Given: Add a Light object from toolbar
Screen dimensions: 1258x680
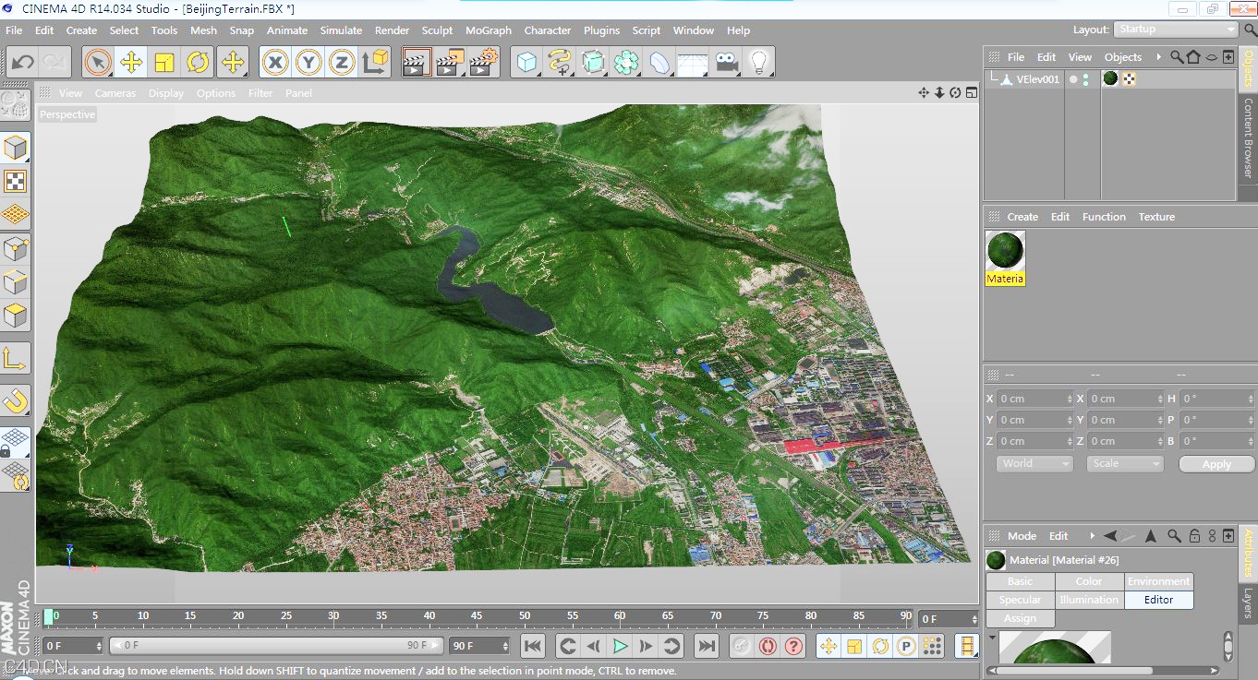Looking at the screenshot, I should pyautogui.click(x=759, y=63).
